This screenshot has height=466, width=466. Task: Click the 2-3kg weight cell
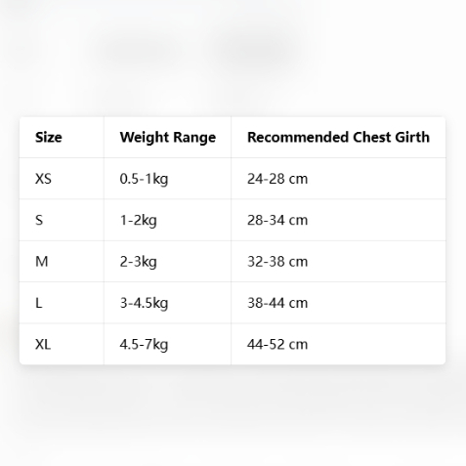[x=167, y=261]
